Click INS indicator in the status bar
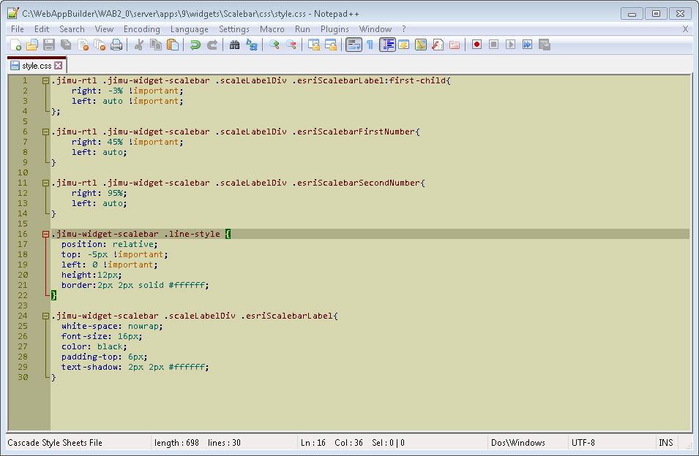This screenshot has width=699, height=456. (x=665, y=443)
